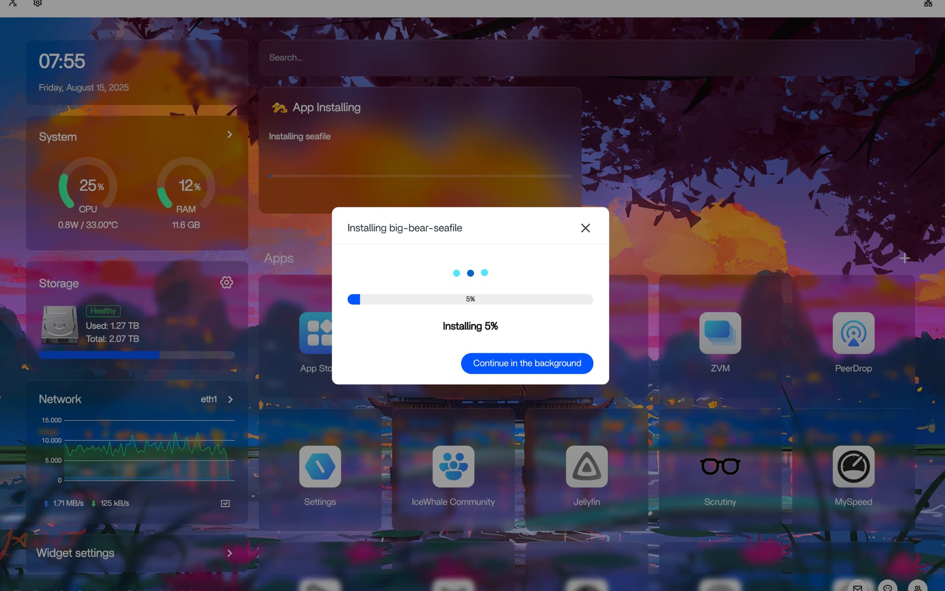Close the Installing big-bear-seafile dialog

(585, 228)
